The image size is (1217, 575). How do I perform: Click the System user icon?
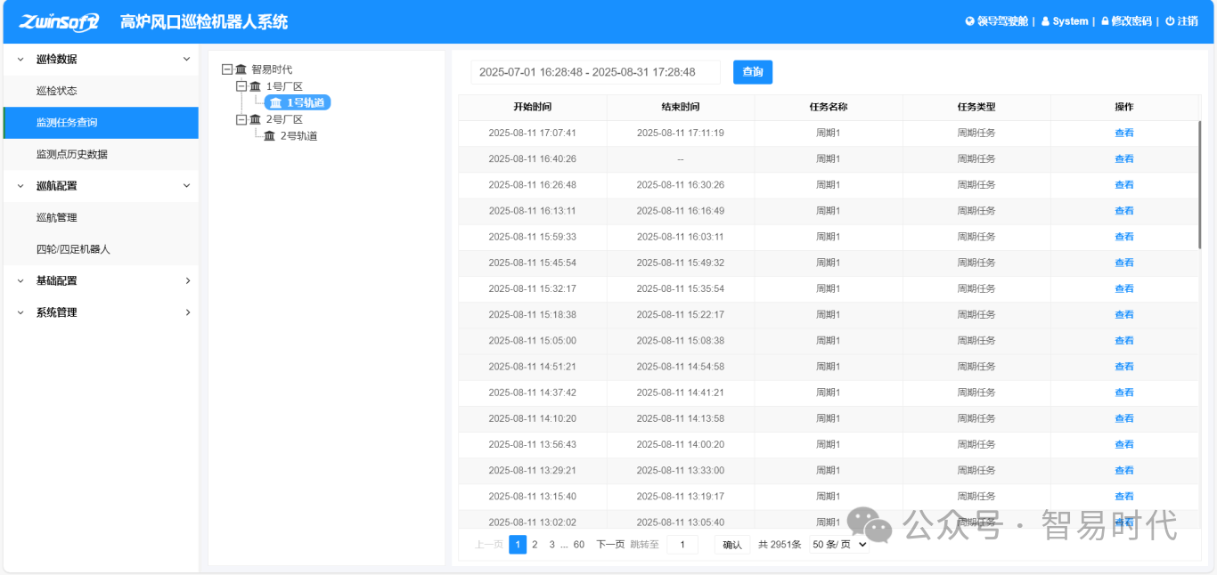(x=1045, y=21)
